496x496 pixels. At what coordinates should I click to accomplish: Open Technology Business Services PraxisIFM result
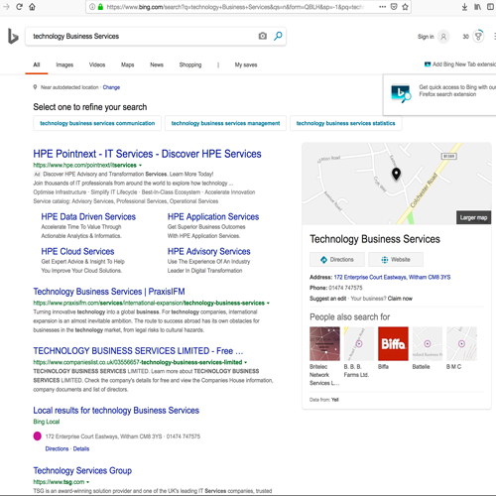[x=109, y=292]
